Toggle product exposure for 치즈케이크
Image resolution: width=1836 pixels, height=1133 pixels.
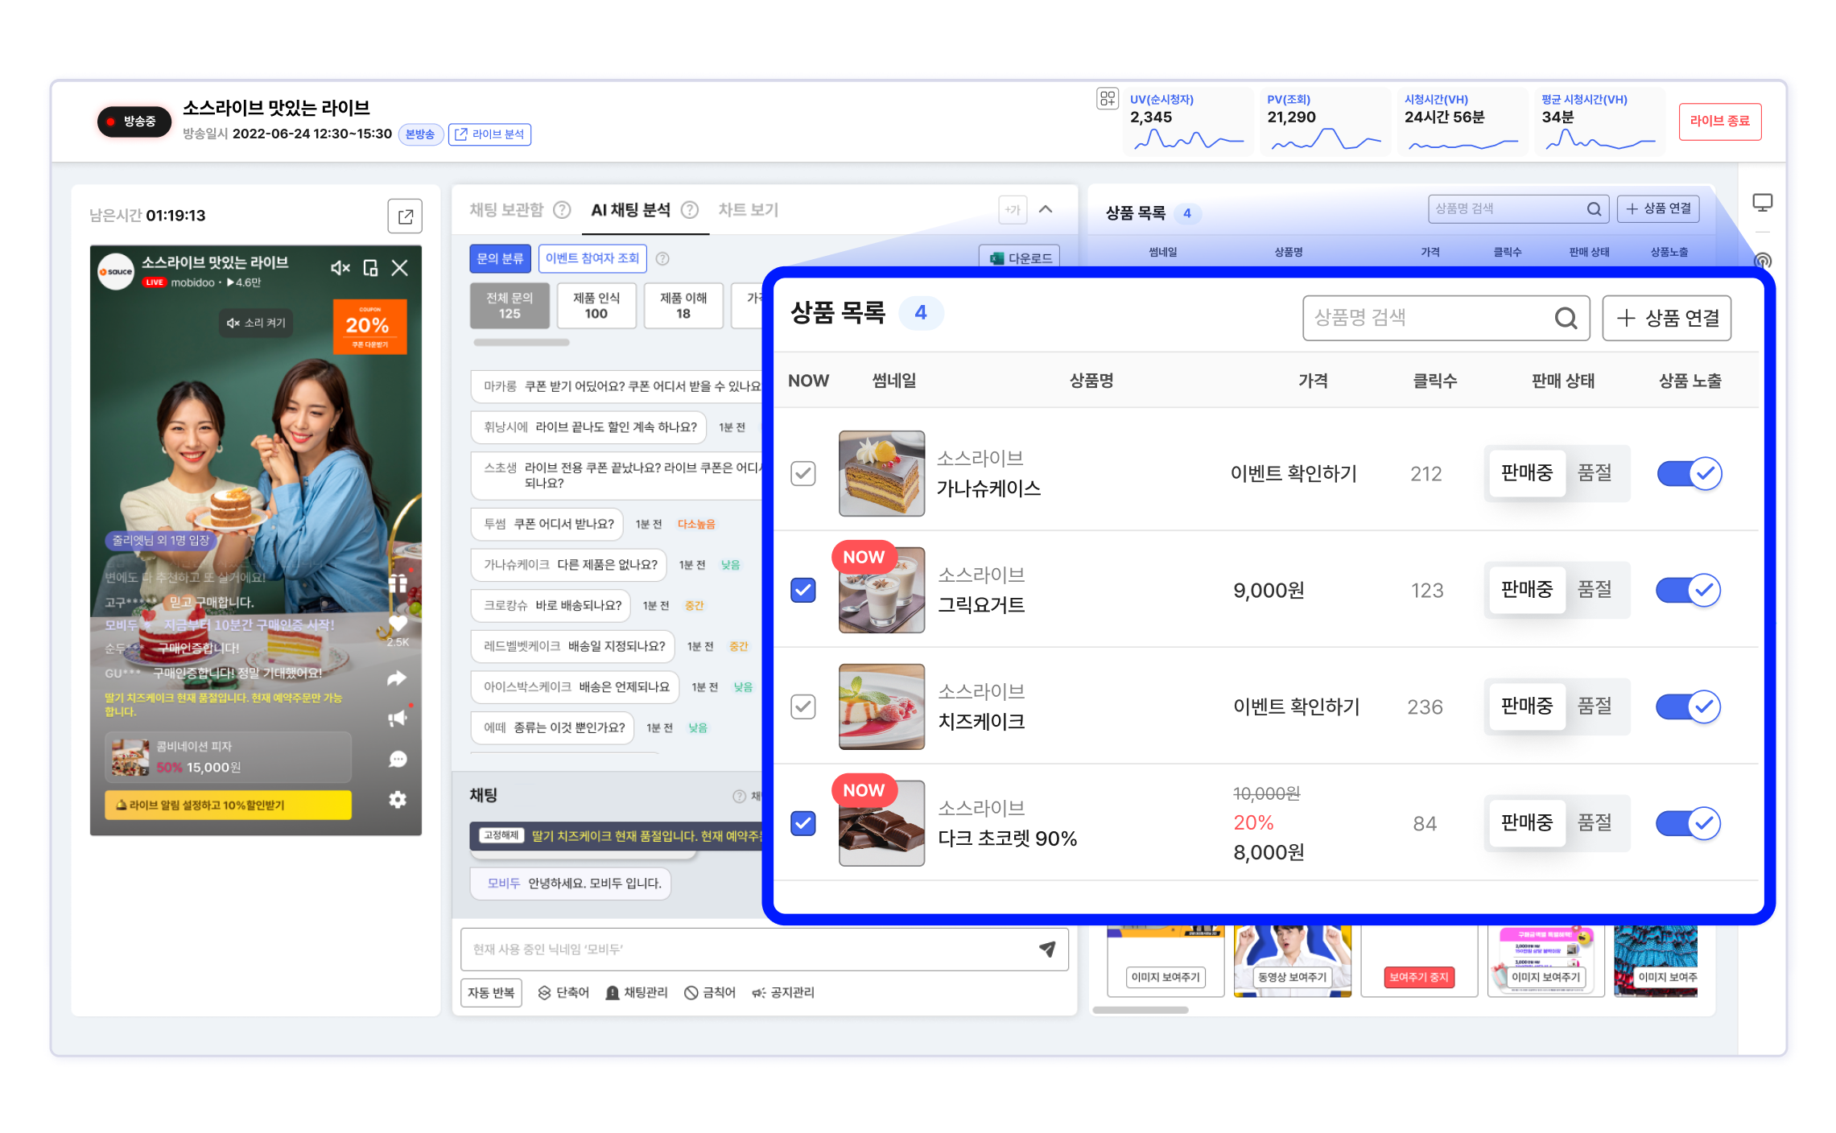click(1689, 707)
